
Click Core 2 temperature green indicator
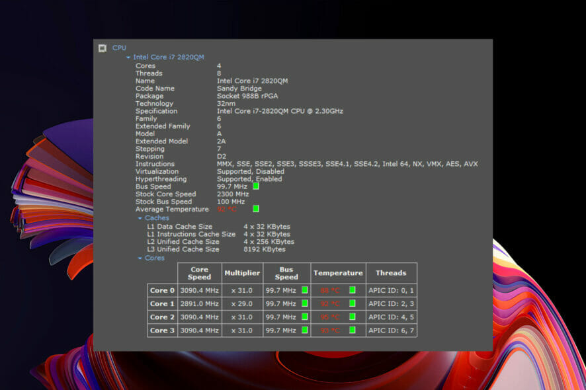point(353,317)
